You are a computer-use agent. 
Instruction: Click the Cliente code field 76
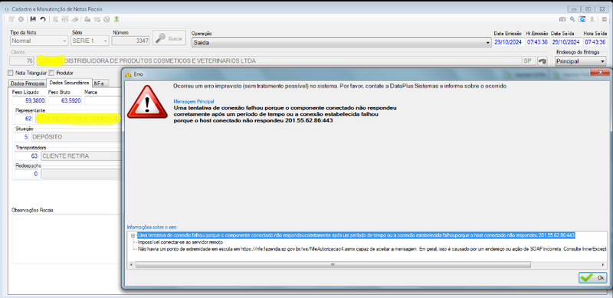[x=22, y=61]
